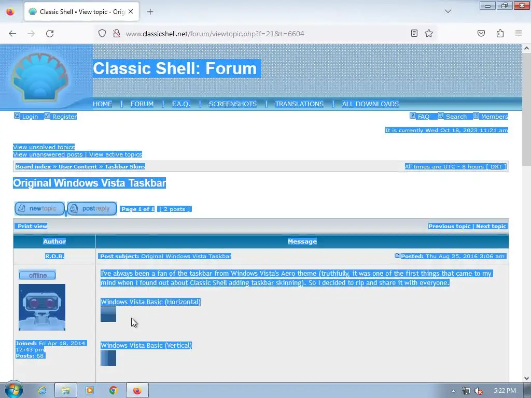Close the Classic Shell tab
This screenshot has height=398, width=531.
point(131,11)
